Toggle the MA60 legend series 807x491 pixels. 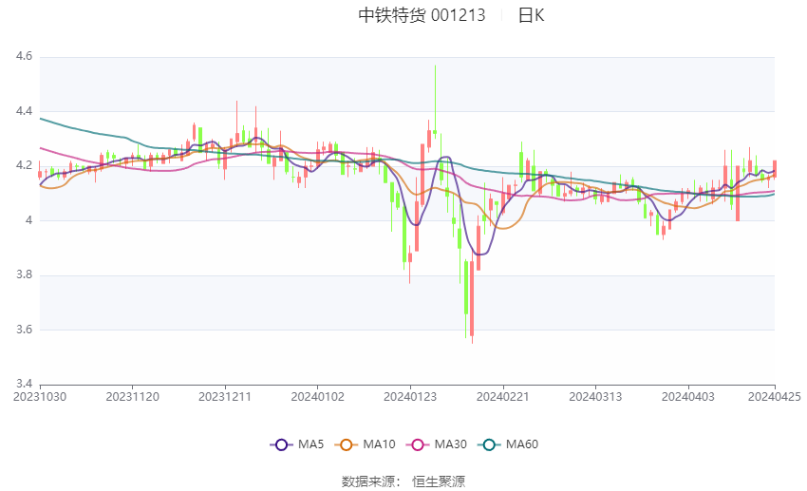click(508, 444)
